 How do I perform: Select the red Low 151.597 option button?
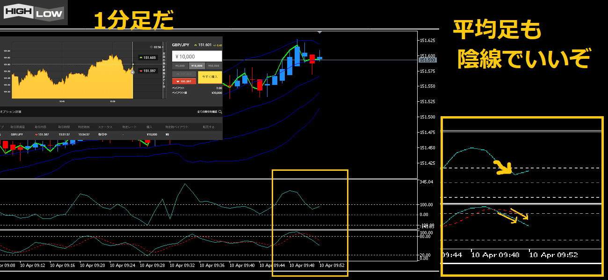click(184, 81)
